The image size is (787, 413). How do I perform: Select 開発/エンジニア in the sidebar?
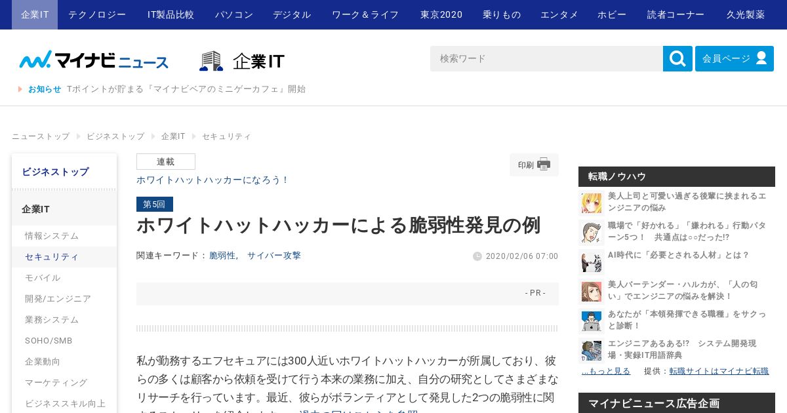[64, 299]
